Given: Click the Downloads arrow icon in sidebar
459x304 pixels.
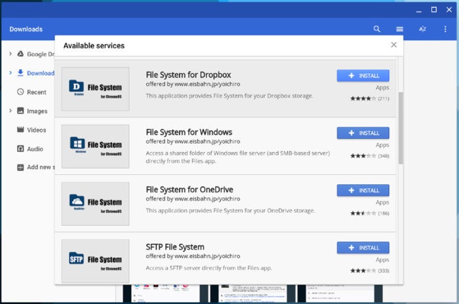Looking at the screenshot, I should (20, 73).
